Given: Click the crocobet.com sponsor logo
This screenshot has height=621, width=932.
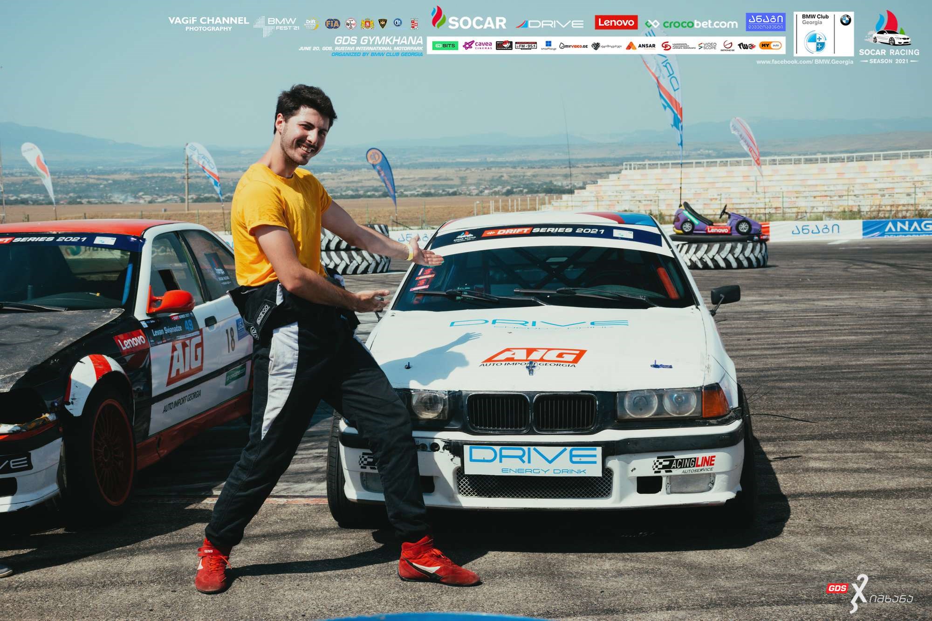Looking at the screenshot, I should tap(691, 24).
